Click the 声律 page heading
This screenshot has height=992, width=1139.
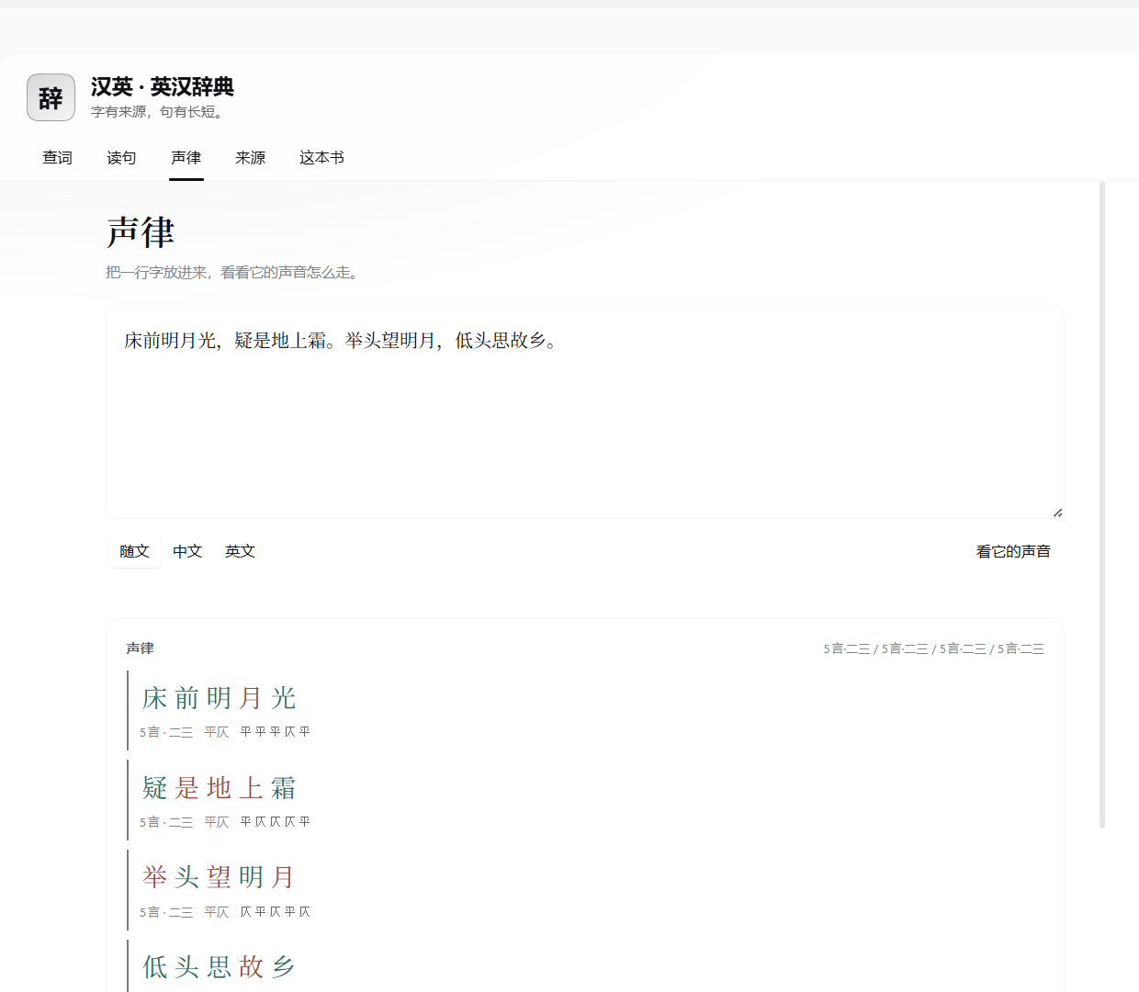(141, 232)
